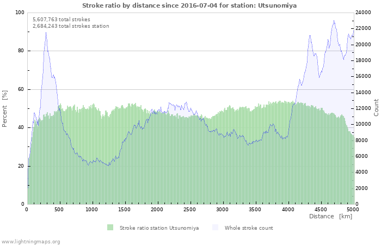Click the 'Count' right axis label
This screenshot has width=381, height=245.
(376, 107)
